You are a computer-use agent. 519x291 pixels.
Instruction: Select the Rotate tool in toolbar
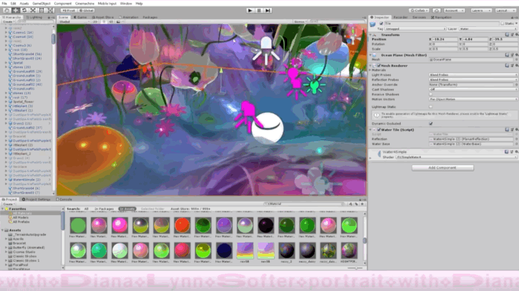click(24, 10)
